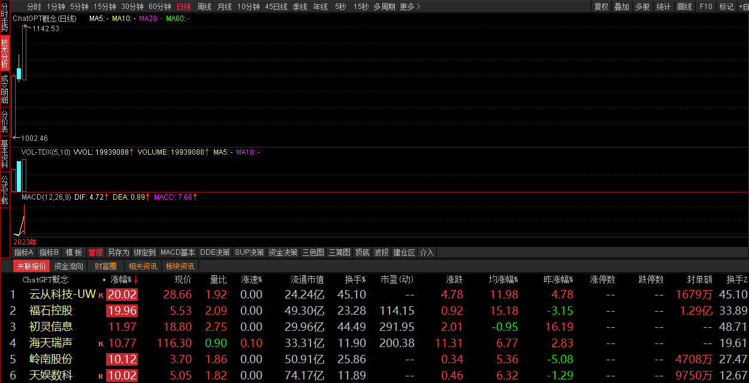This screenshot has width=749, height=383.
Task: Sort the table by 流通市值 column
Action: coord(307,280)
